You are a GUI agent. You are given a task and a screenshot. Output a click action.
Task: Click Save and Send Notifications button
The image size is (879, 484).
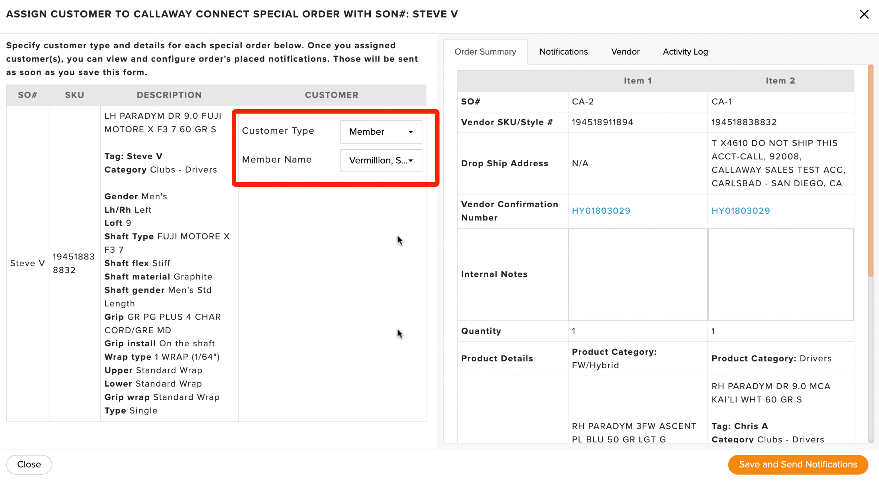(x=798, y=464)
